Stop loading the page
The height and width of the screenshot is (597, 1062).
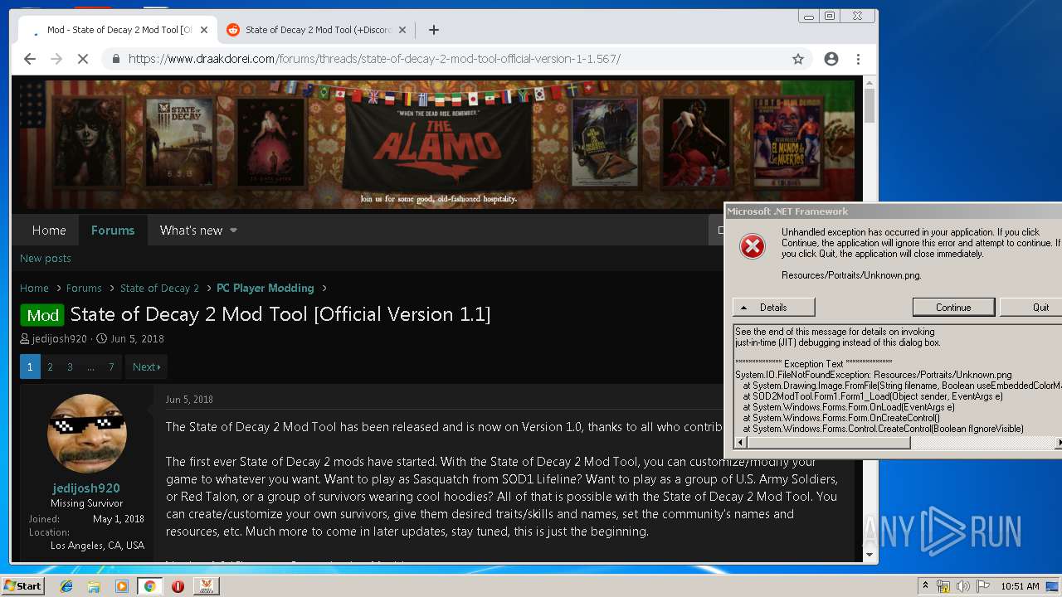pyautogui.click(x=84, y=59)
